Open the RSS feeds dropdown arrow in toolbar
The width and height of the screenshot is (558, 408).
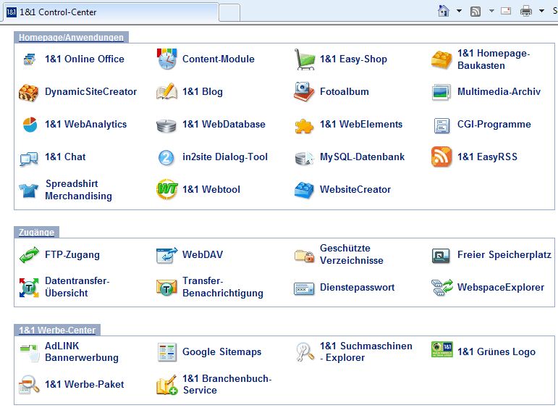click(491, 12)
